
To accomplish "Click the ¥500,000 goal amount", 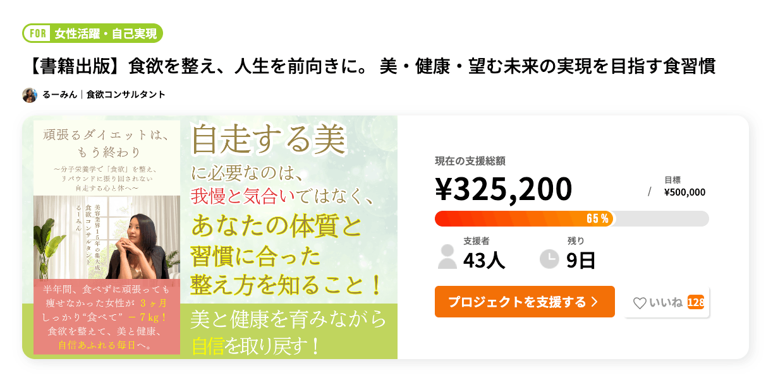I will [685, 192].
